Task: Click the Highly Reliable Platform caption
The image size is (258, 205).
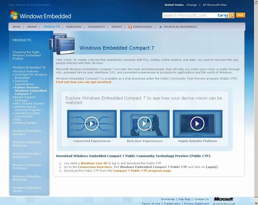Action: coord(198,141)
